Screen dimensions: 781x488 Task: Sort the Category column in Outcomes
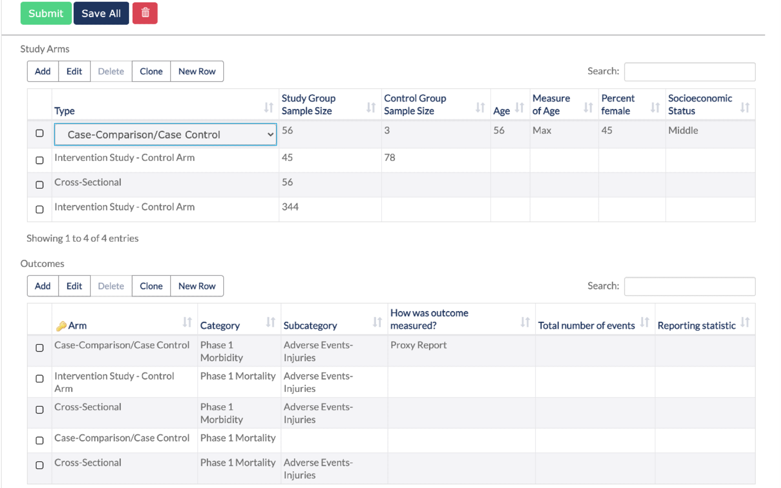269,322
